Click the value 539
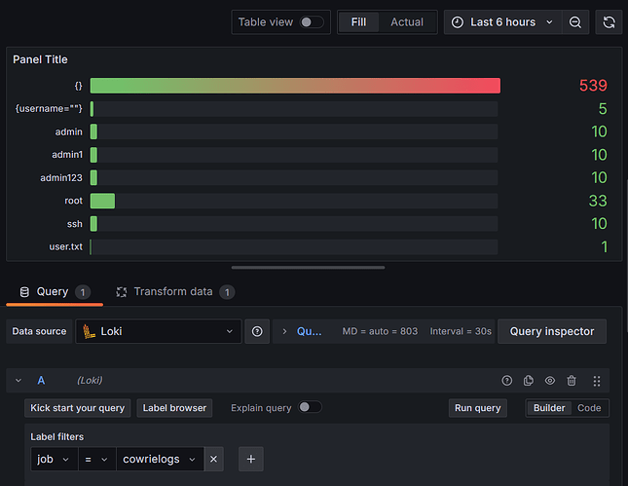The image size is (628, 486). (593, 86)
